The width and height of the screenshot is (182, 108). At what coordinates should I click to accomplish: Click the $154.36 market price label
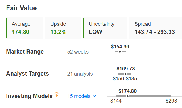tap(120, 47)
